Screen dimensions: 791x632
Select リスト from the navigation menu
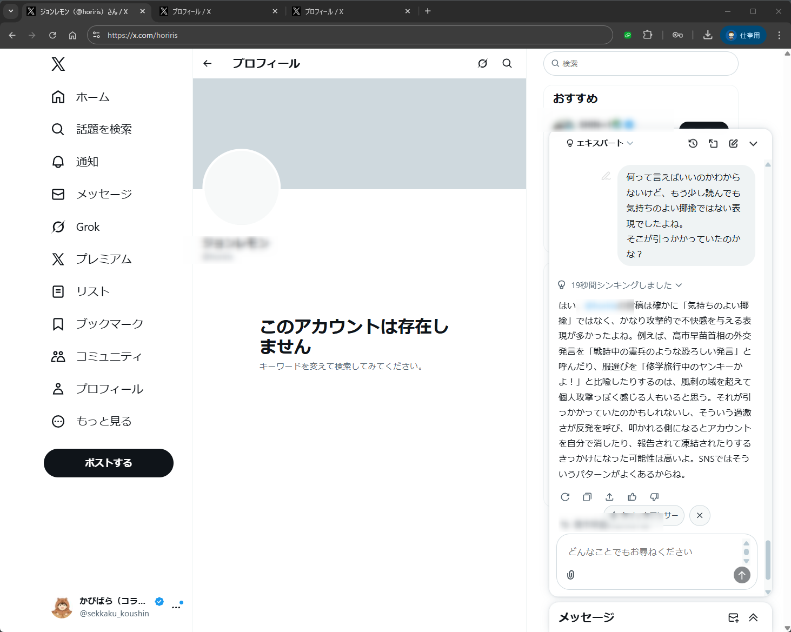click(x=92, y=291)
